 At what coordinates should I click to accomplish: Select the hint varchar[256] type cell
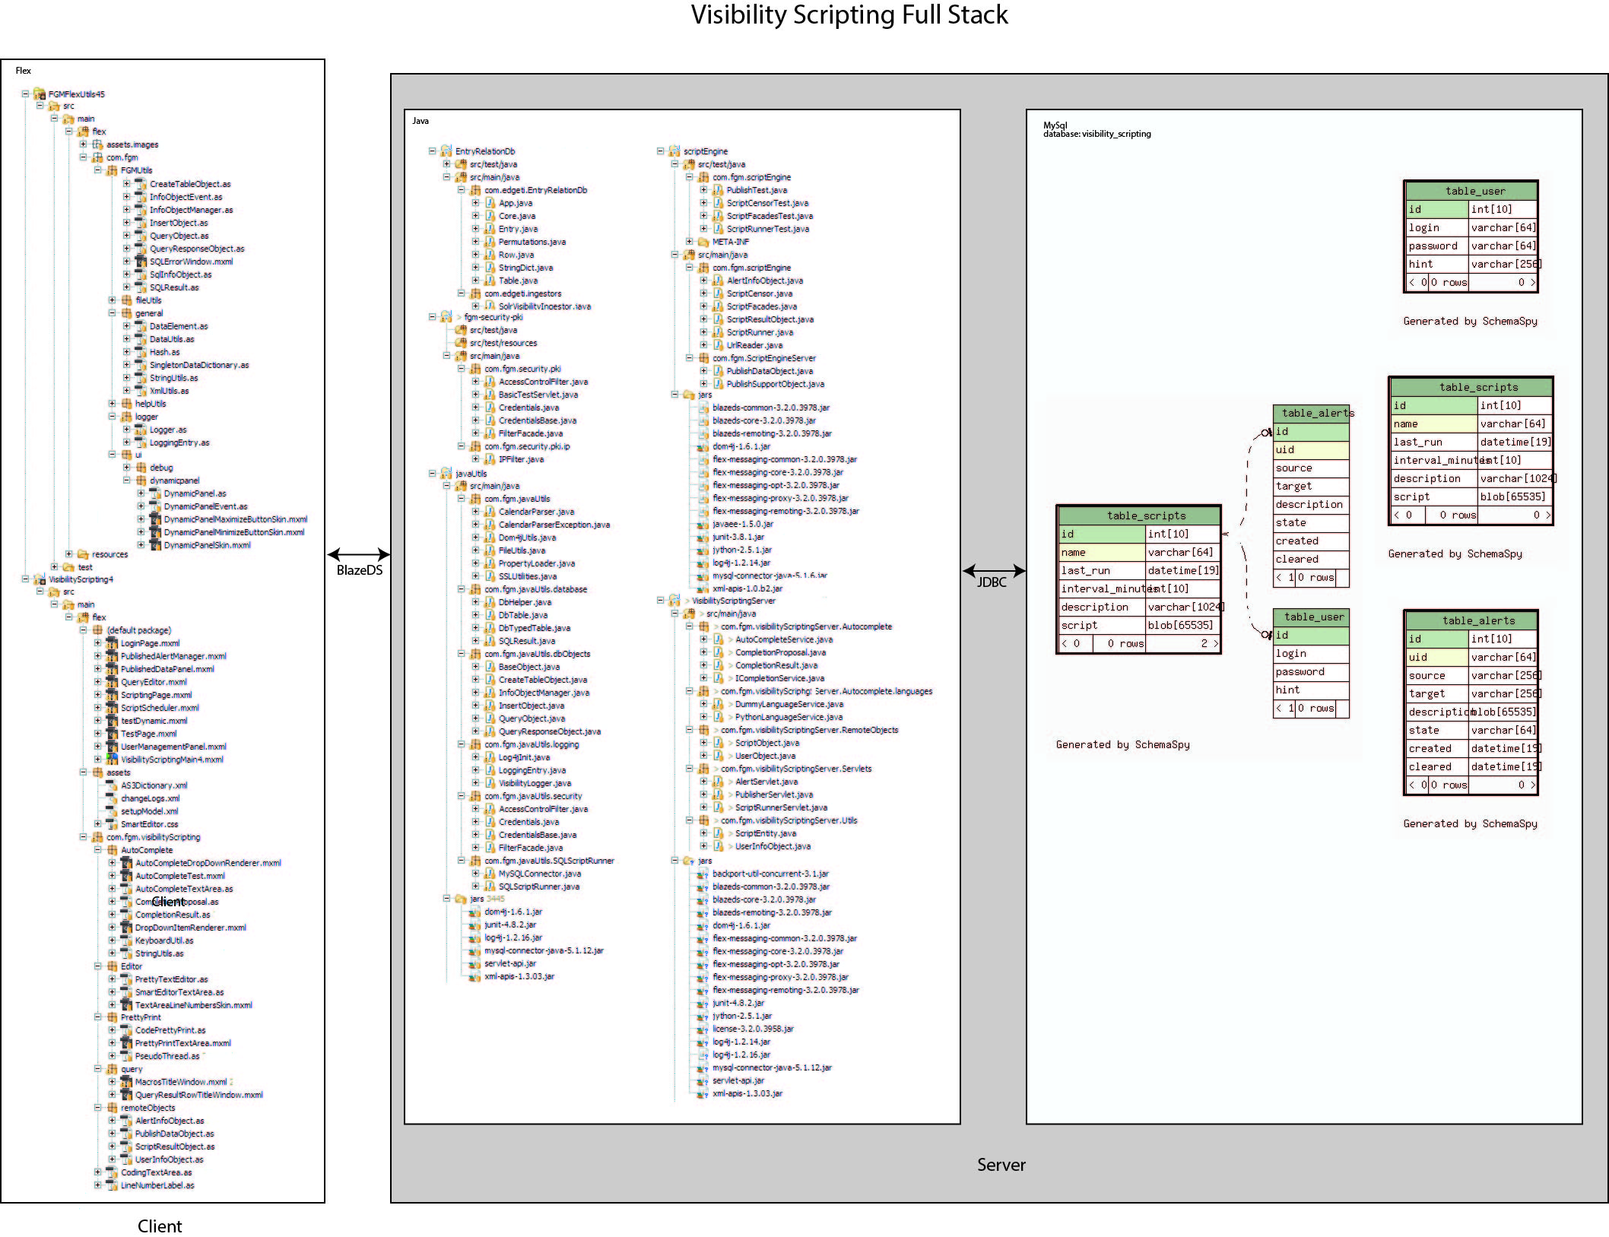1503,264
